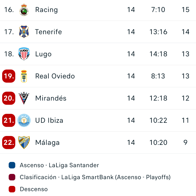Click the Tenerife club crest icon
196x196 pixels.
pyautogui.click(x=24, y=32)
